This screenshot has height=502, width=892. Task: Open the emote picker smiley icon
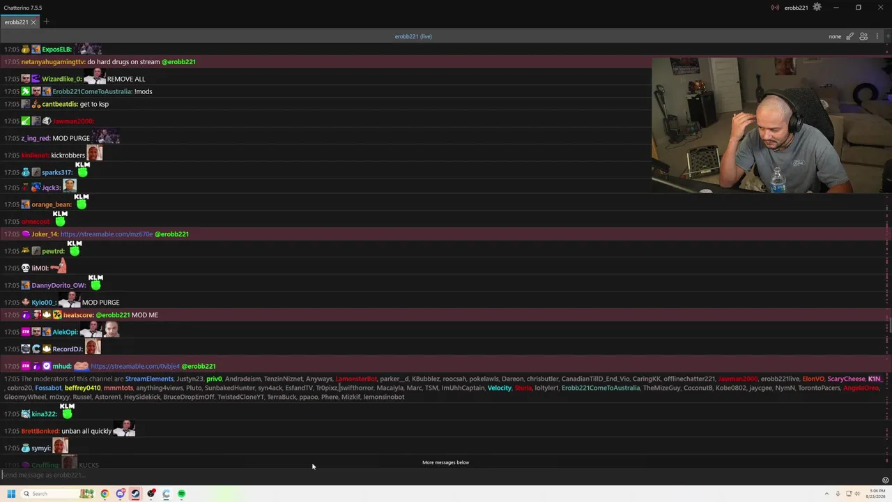(885, 480)
